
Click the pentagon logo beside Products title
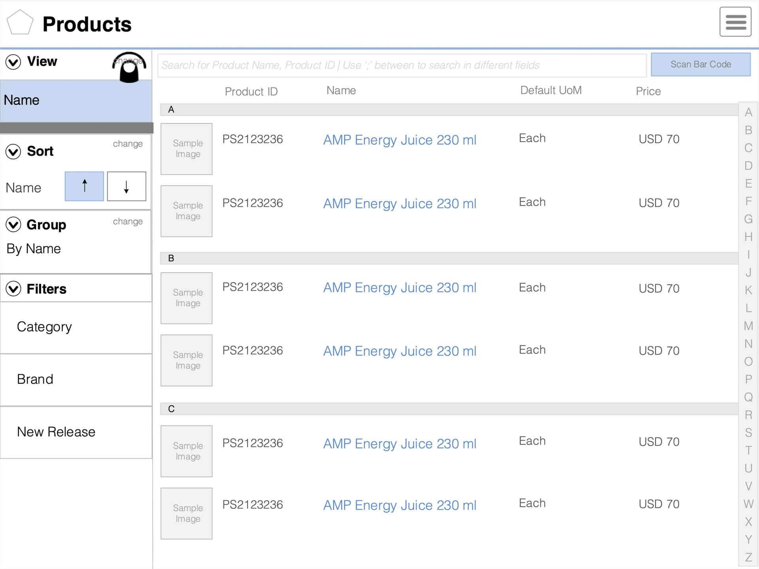20,22
